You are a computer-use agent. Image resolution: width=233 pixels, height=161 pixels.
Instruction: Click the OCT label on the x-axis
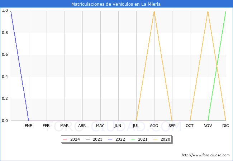[190, 126]
